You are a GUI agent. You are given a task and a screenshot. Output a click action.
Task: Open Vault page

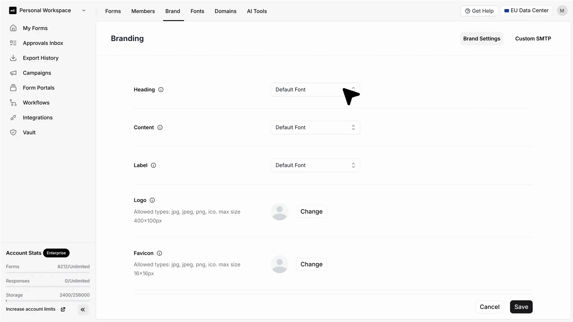[29, 132]
